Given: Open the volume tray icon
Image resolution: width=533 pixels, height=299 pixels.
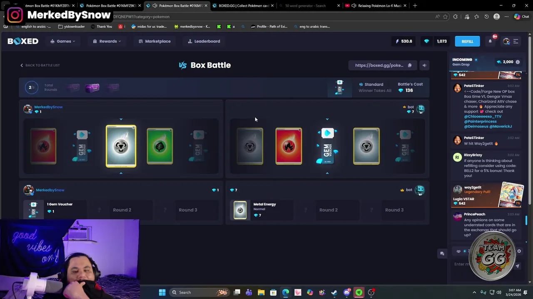Looking at the screenshot, I should tap(498, 292).
